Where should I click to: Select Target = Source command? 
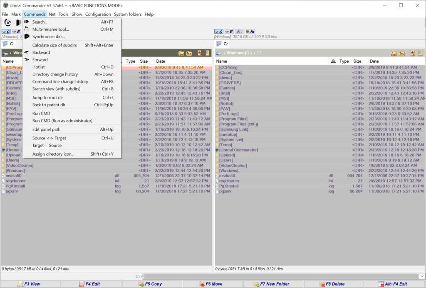pos(72,146)
